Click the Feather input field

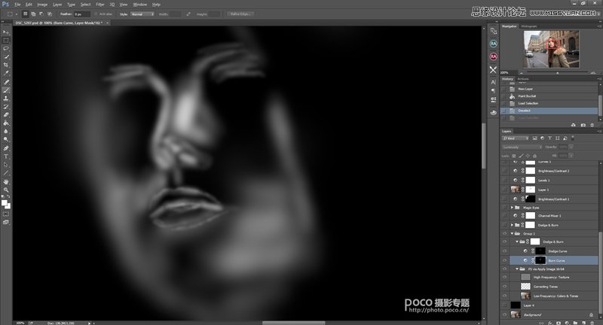click(x=81, y=14)
